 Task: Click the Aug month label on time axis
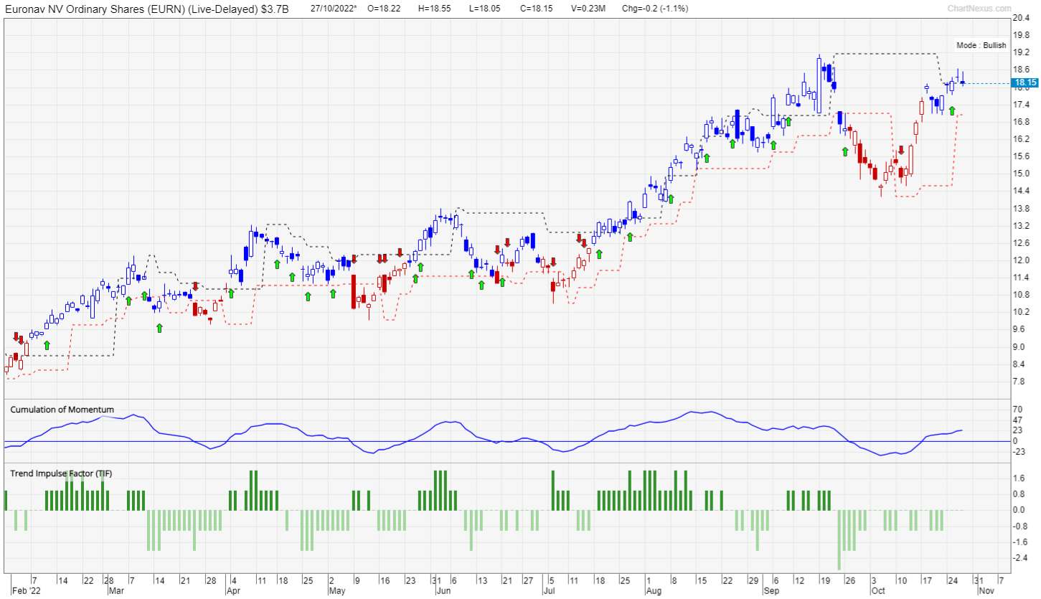coord(653,592)
